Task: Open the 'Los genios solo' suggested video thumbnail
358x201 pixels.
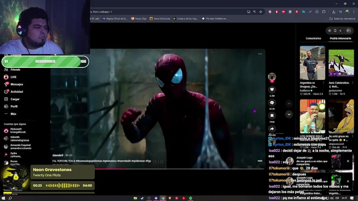Action: coord(312,116)
